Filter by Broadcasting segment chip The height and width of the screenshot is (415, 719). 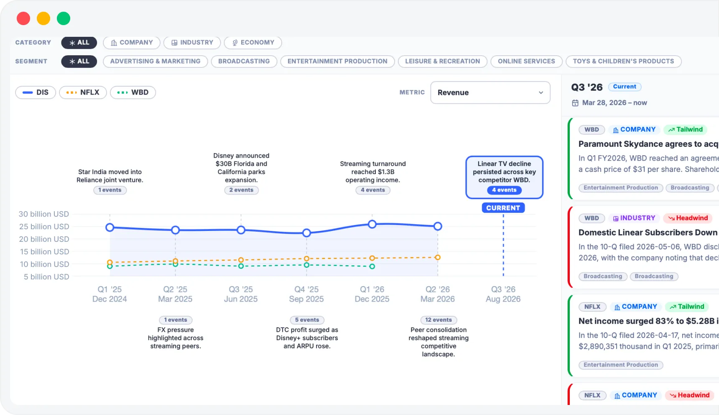[x=244, y=61]
